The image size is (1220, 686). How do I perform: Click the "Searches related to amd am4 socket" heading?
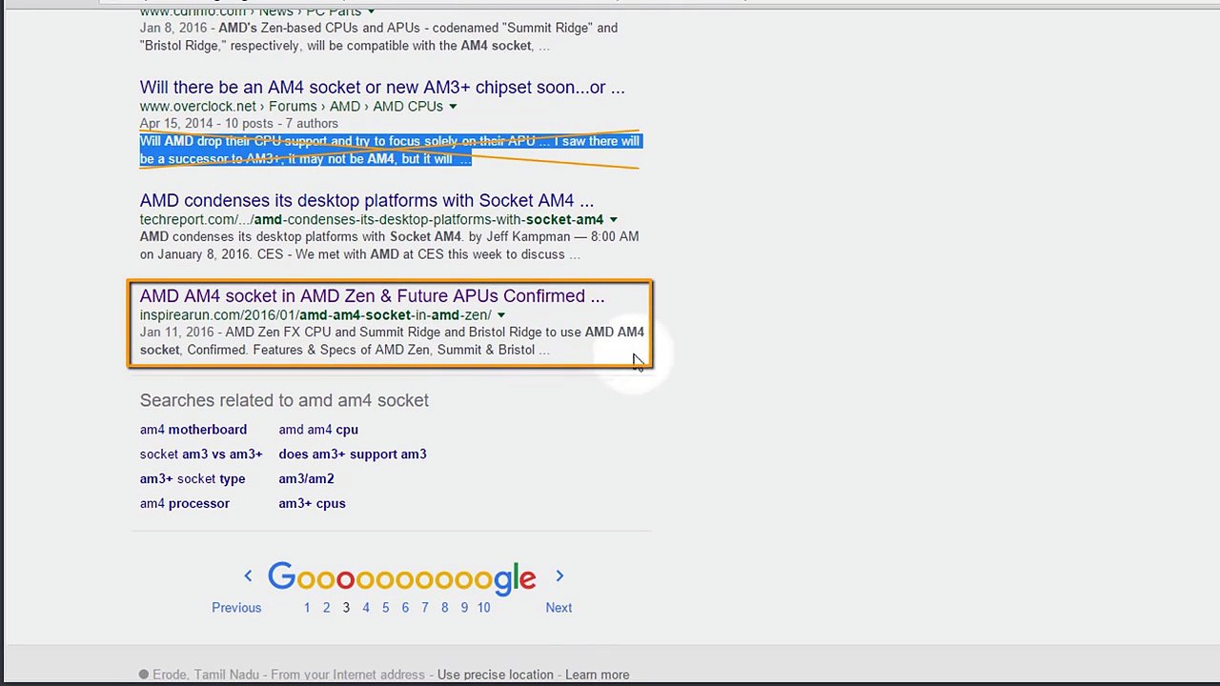(284, 400)
